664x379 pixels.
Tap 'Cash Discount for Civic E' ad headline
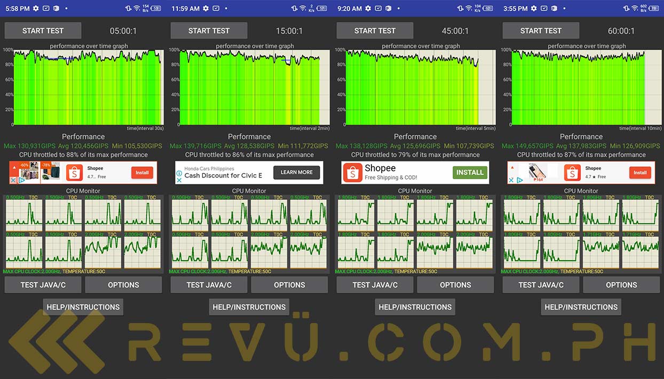point(223,176)
